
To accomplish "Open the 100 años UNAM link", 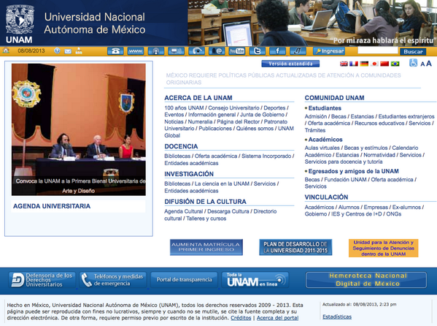I will click(x=184, y=108).
